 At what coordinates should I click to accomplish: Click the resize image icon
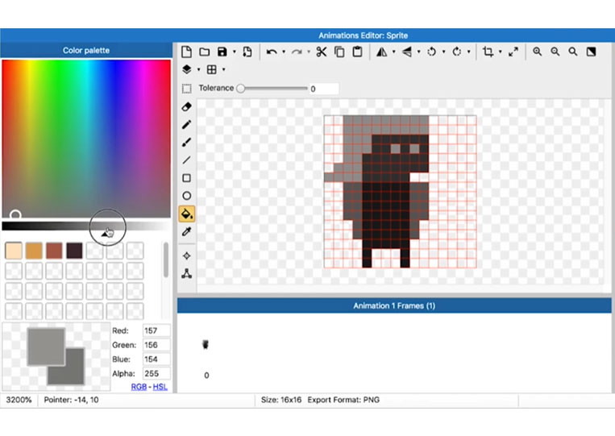[x=513, y=52]
